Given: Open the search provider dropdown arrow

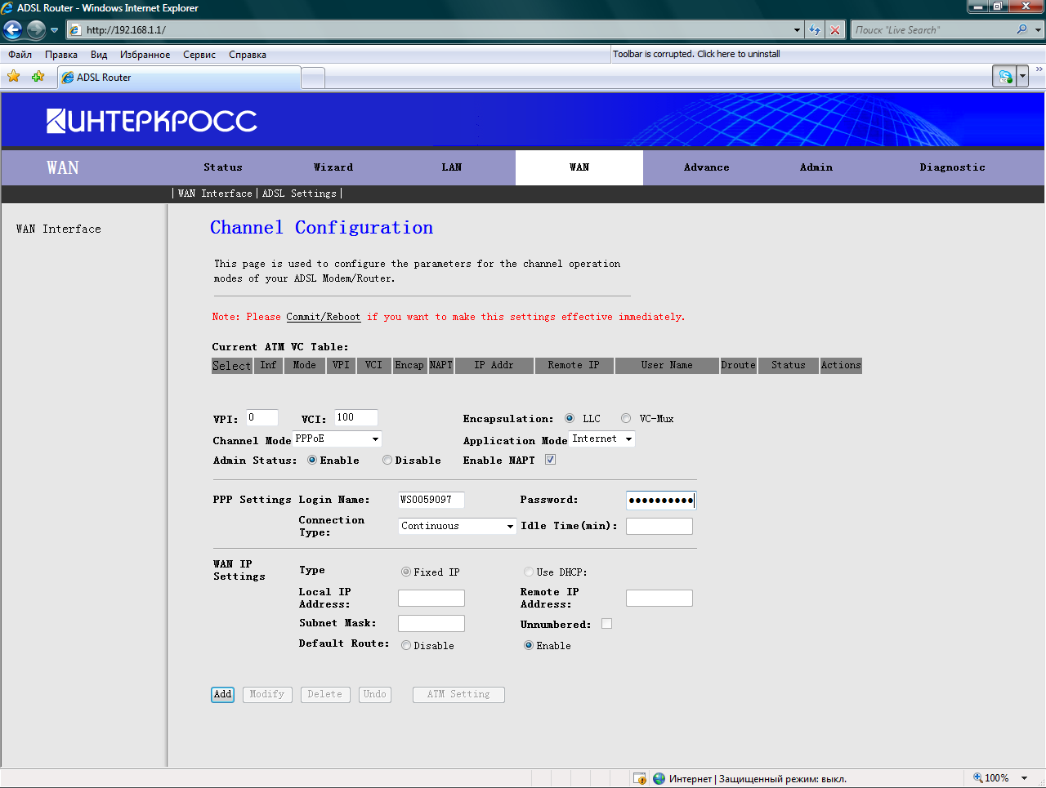Looking at the screenshot, I should click(x=1039, y=30).
